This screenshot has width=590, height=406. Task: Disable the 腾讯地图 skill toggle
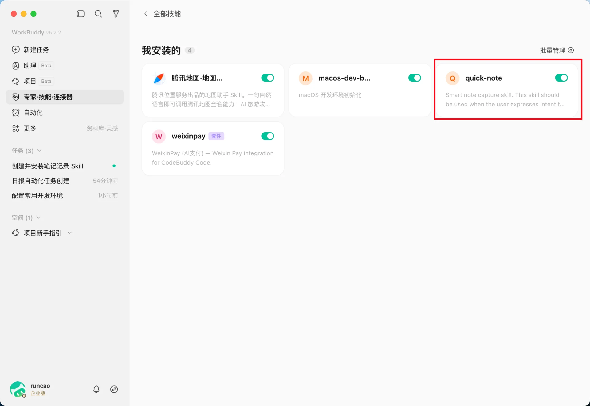268,78
